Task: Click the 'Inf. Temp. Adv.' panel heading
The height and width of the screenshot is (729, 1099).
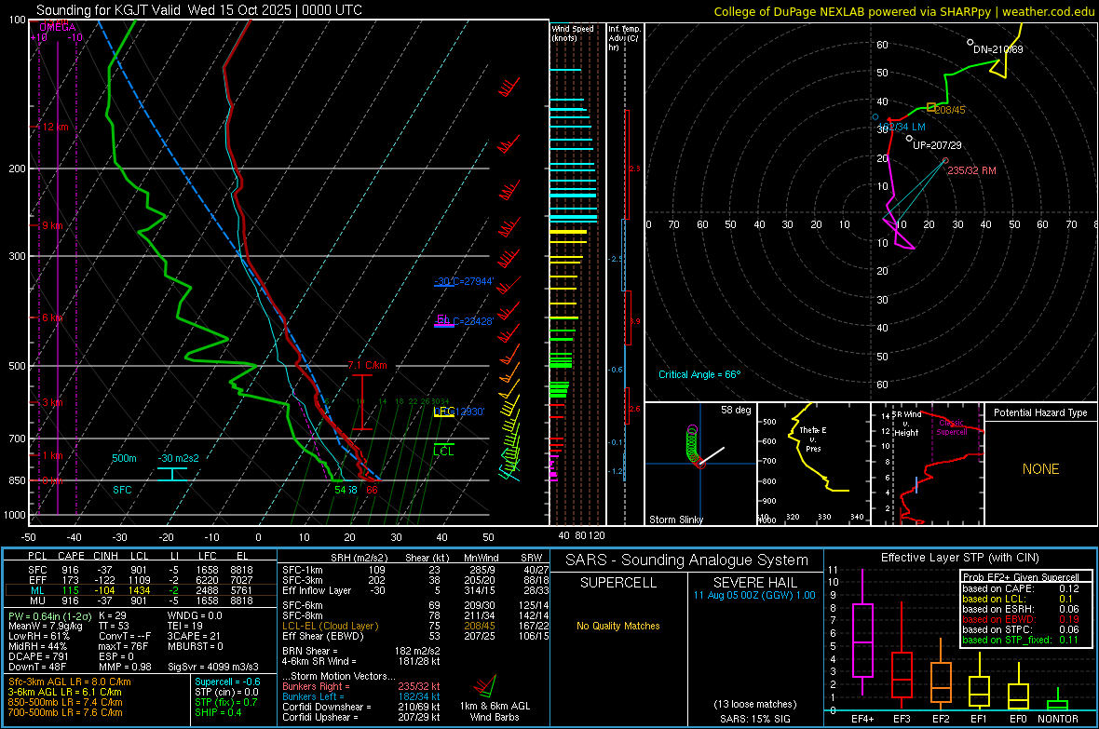Action: point(624,38)
